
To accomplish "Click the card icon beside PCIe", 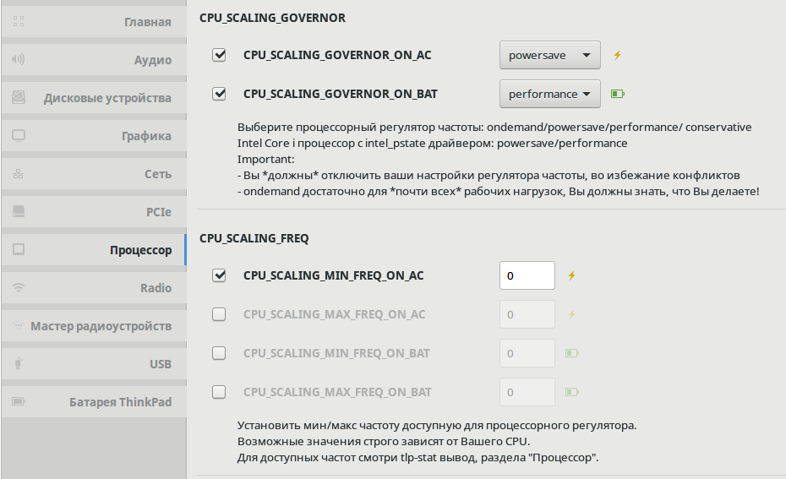I will pyautogui.click(x=19, y=211).
